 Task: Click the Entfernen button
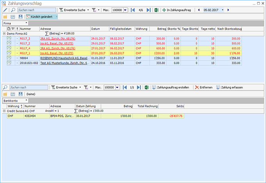pos(204,87)
